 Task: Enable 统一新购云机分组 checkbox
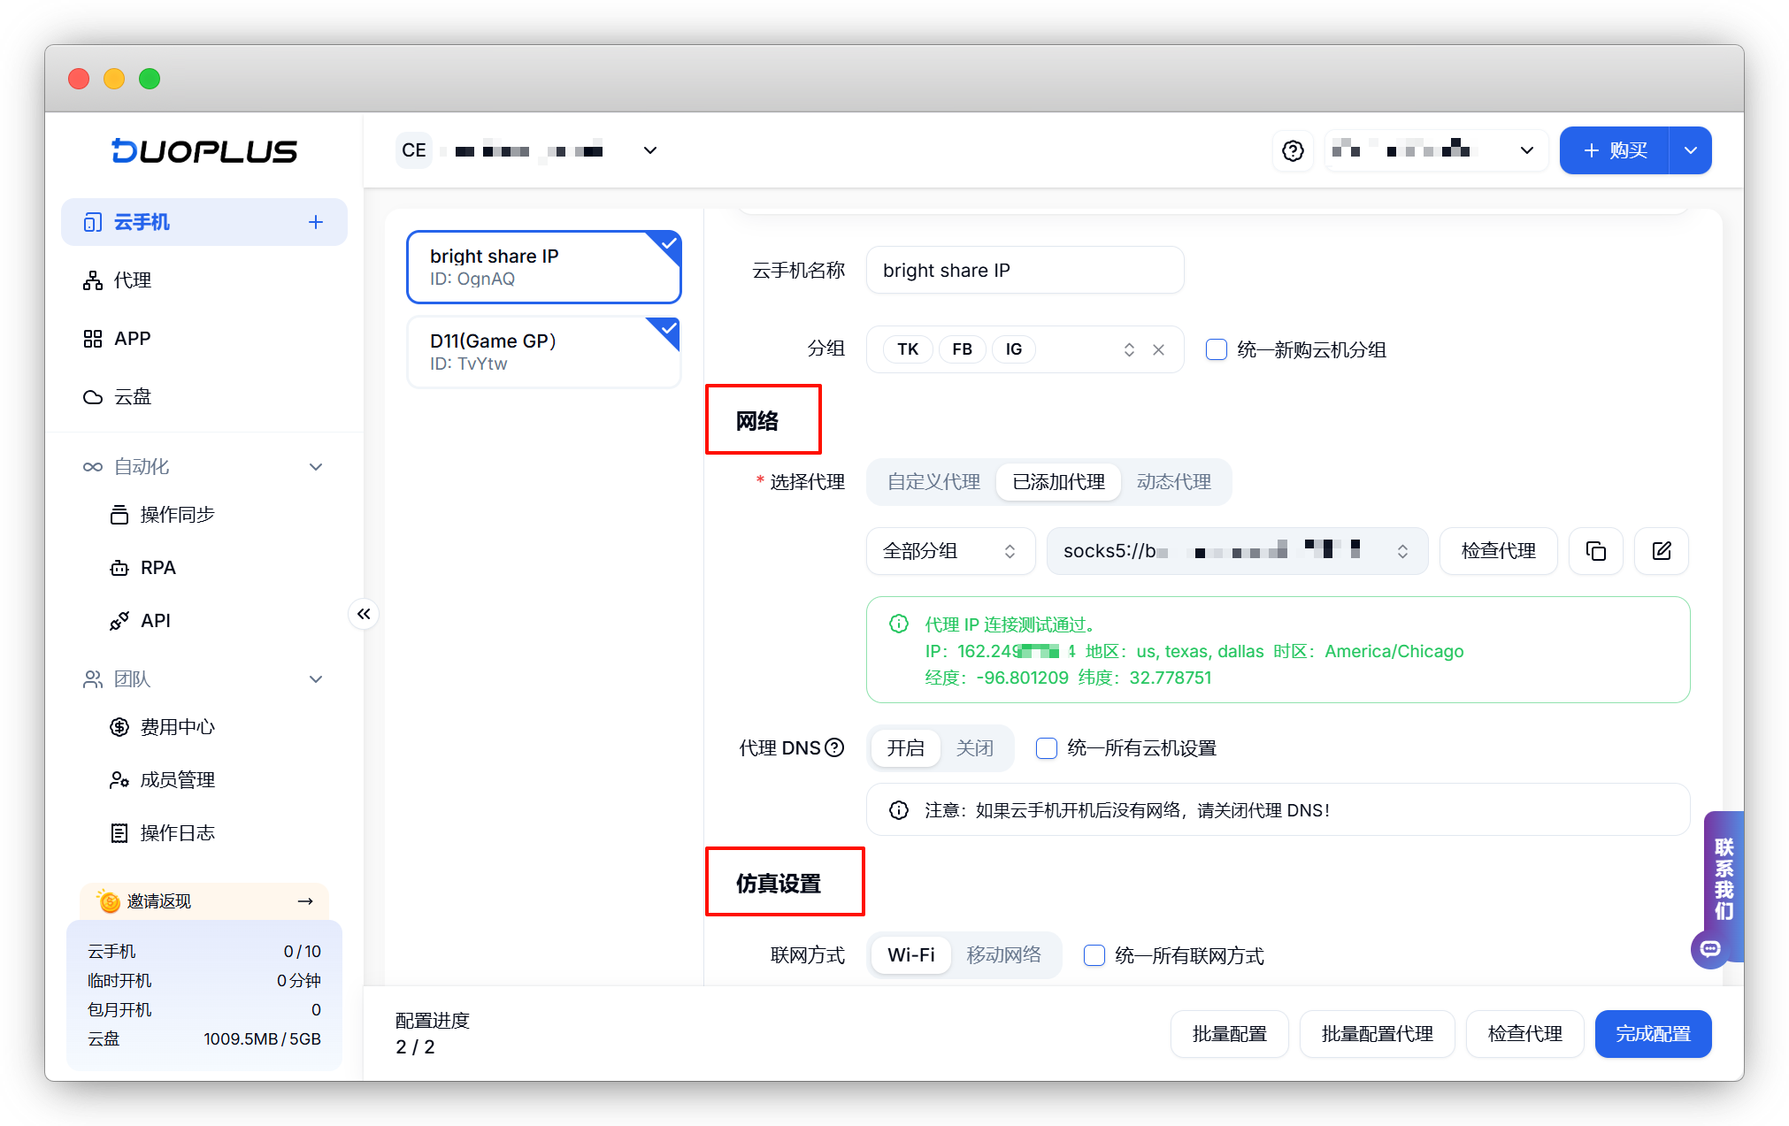point(1217,349)
